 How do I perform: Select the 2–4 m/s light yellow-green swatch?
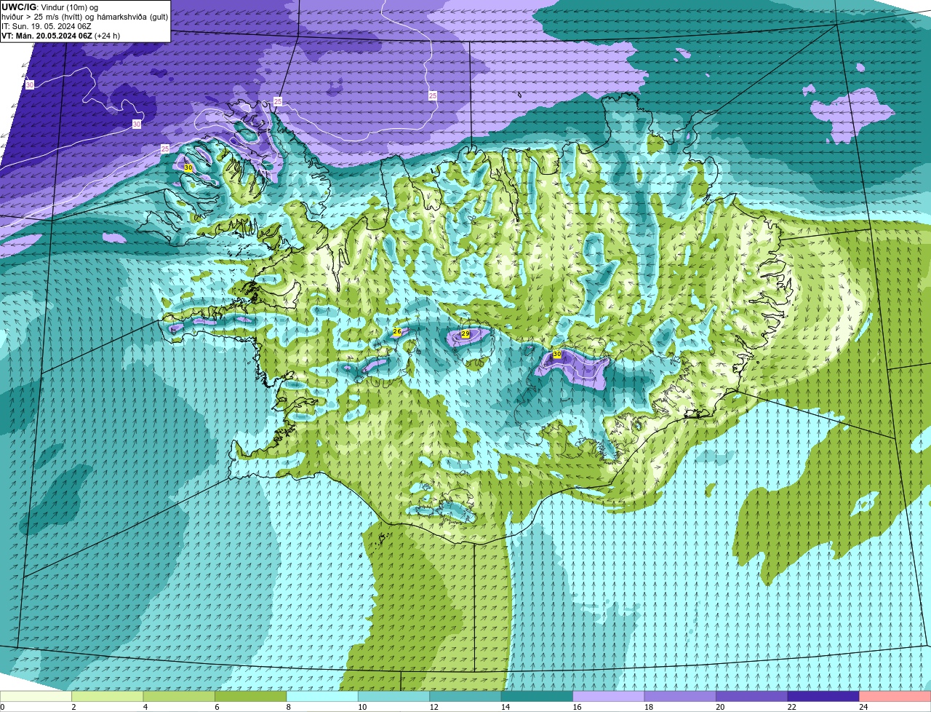click(108, 696)
